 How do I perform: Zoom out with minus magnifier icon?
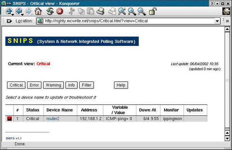pyautogui.click(x=142, y=12)
